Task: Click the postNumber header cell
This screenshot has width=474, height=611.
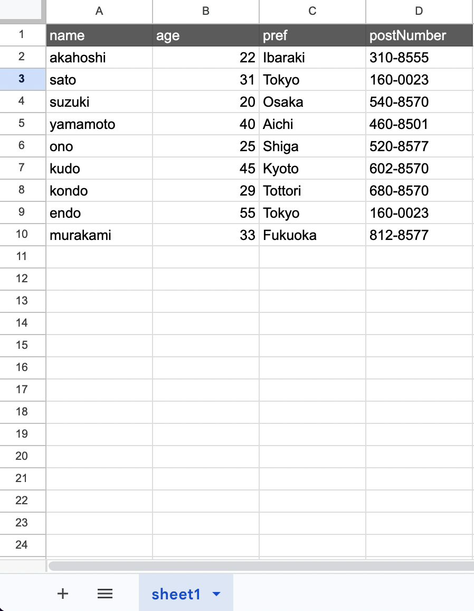Action: 419,35
